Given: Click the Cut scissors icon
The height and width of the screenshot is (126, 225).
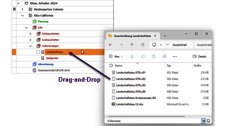Looking at the screenshot, I should coord(132,57).
